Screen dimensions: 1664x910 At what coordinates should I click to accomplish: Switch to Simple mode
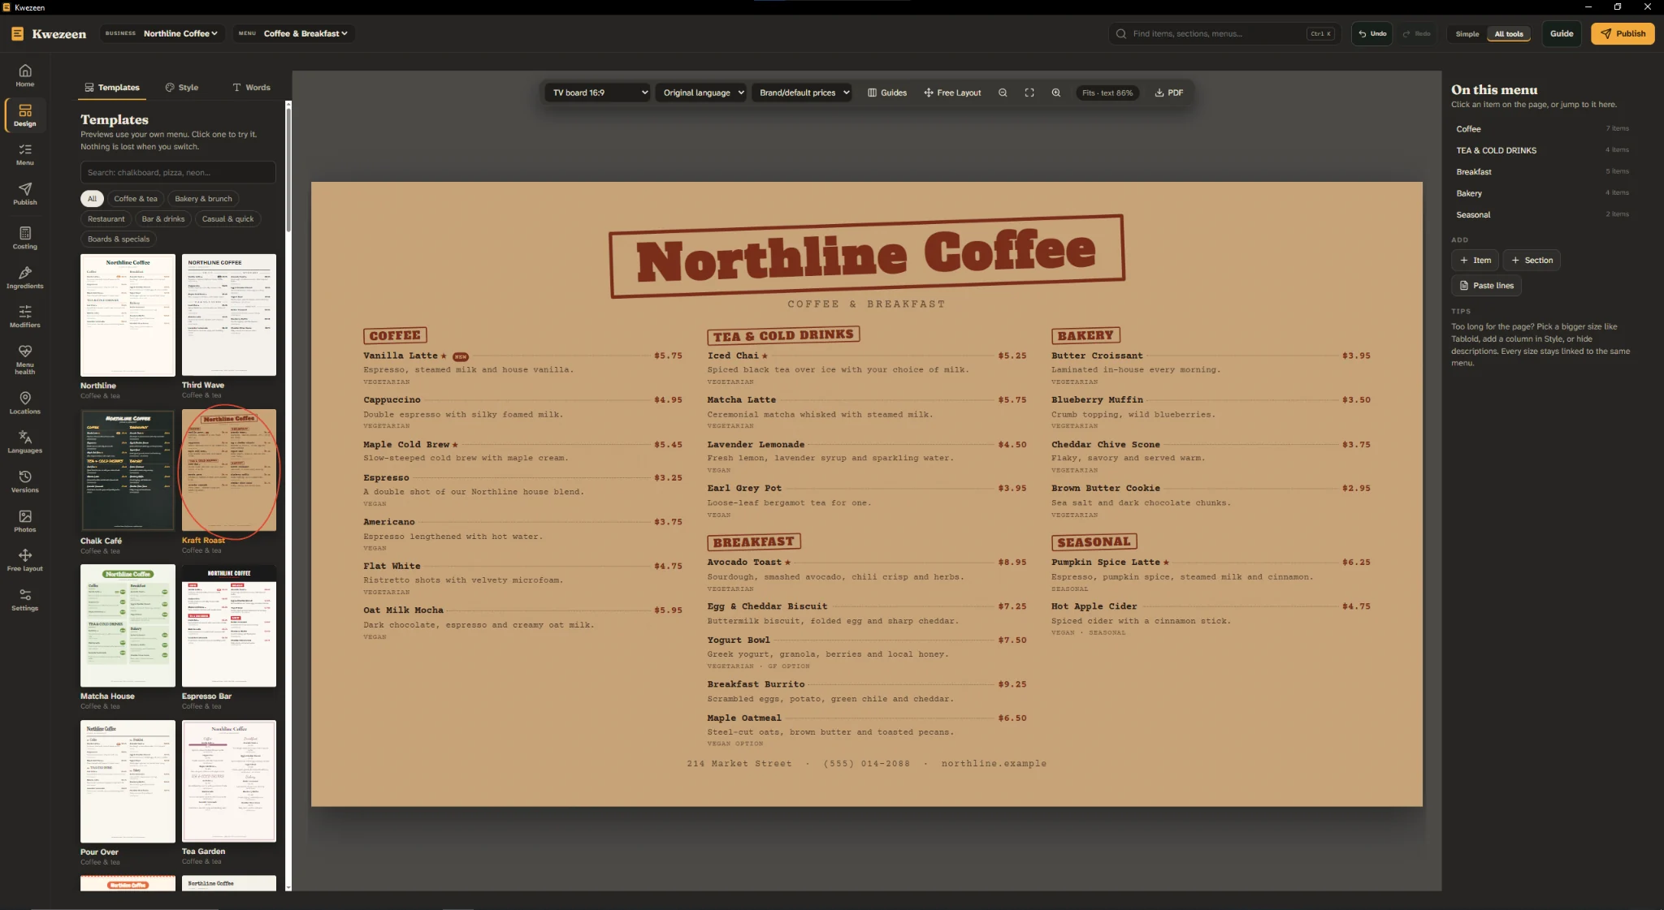pos(1467,34)
